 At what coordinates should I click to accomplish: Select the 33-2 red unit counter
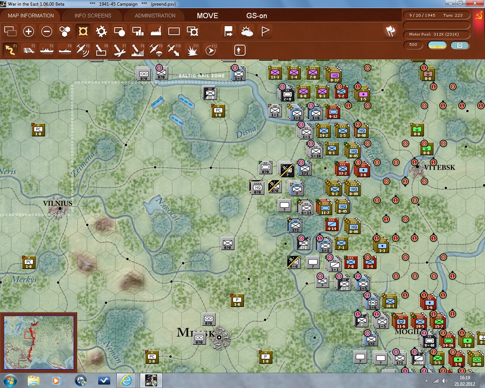coord(343,169)
